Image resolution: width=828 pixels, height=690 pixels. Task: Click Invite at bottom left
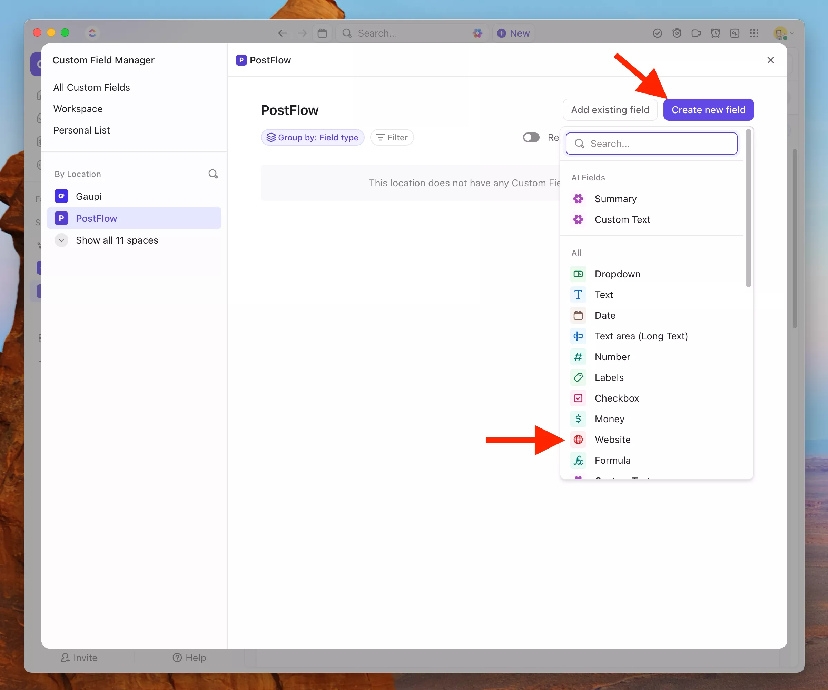[x=79, y=658]
